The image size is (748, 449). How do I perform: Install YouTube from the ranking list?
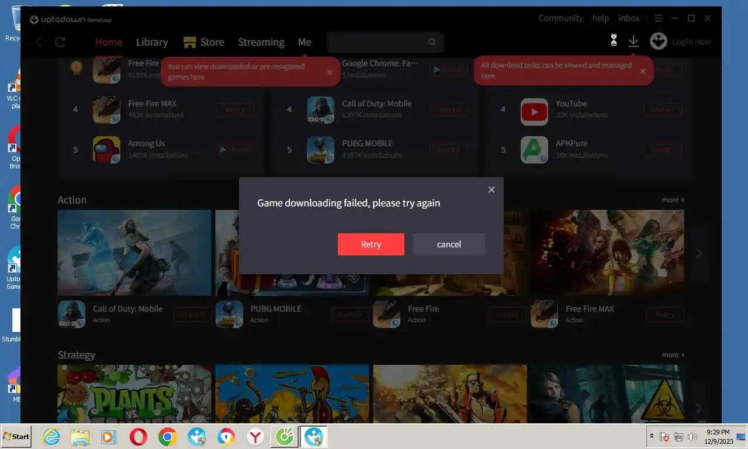click(663, 109)
